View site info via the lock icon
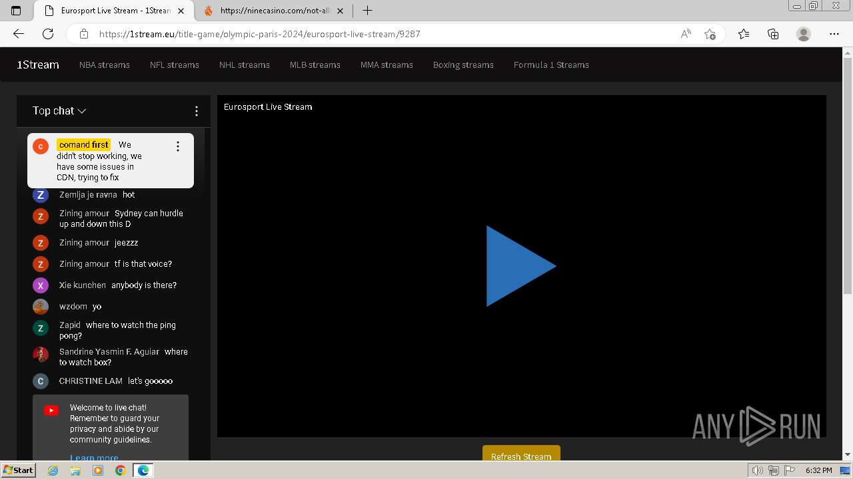853x479 pixels. point(84,34)
